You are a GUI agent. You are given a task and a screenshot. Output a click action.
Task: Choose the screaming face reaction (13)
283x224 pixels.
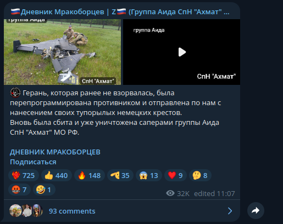tap(149, 175)
